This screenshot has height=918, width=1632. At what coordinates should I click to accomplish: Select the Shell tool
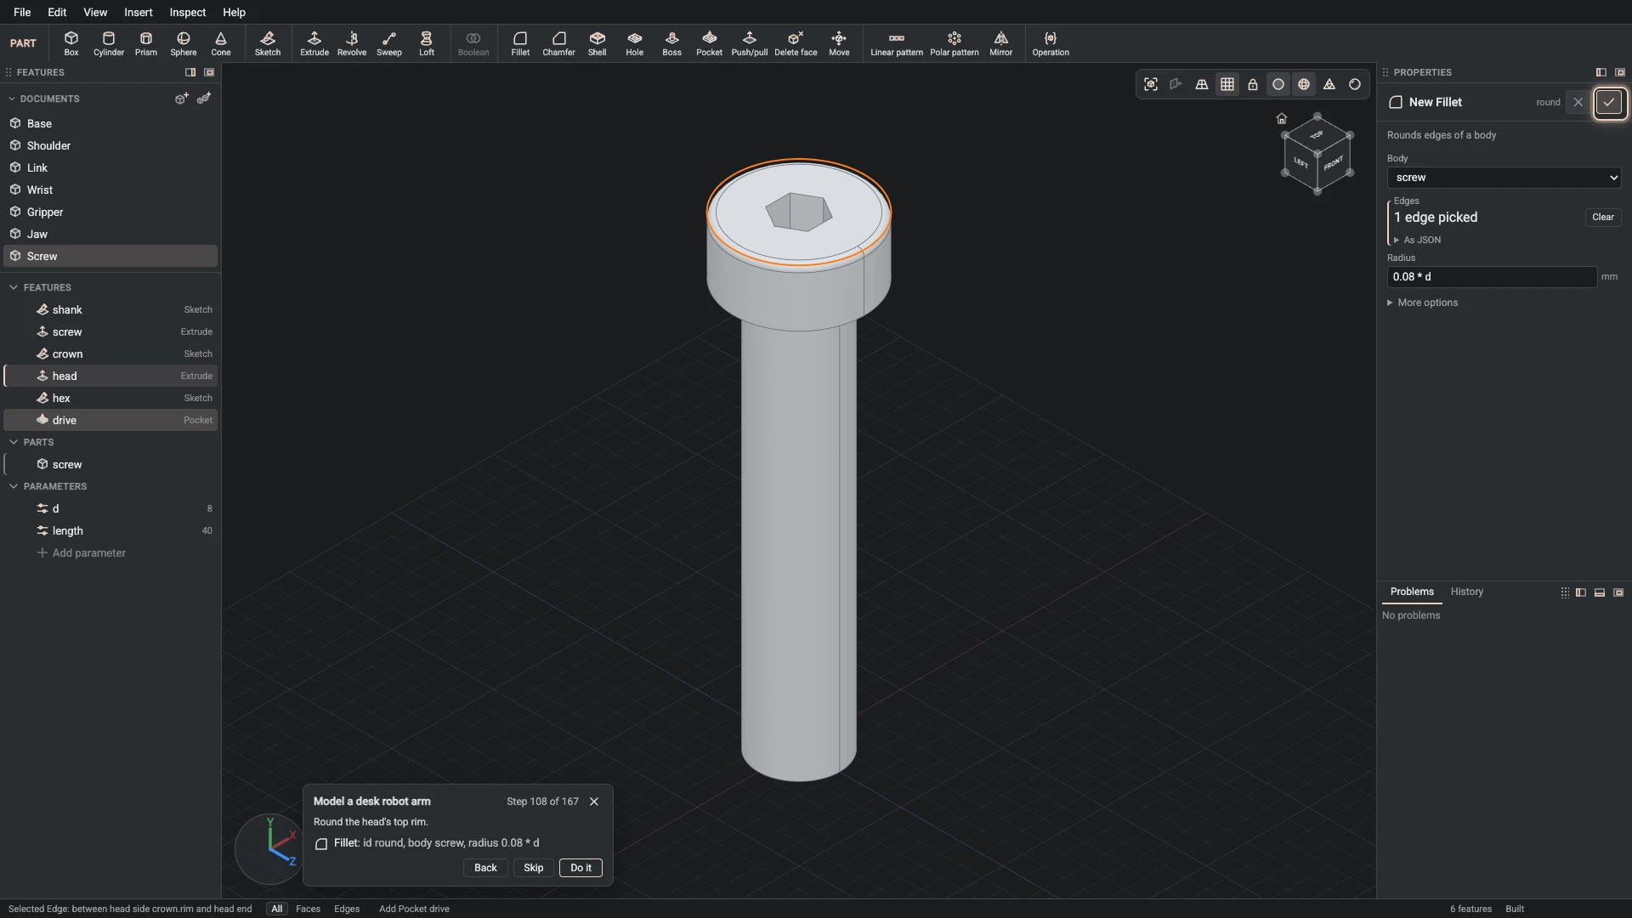pyautogui.click(x=598, y=43)
